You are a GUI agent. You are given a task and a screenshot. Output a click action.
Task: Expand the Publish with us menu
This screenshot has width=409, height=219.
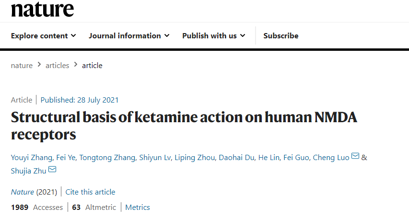click(213, 35)
